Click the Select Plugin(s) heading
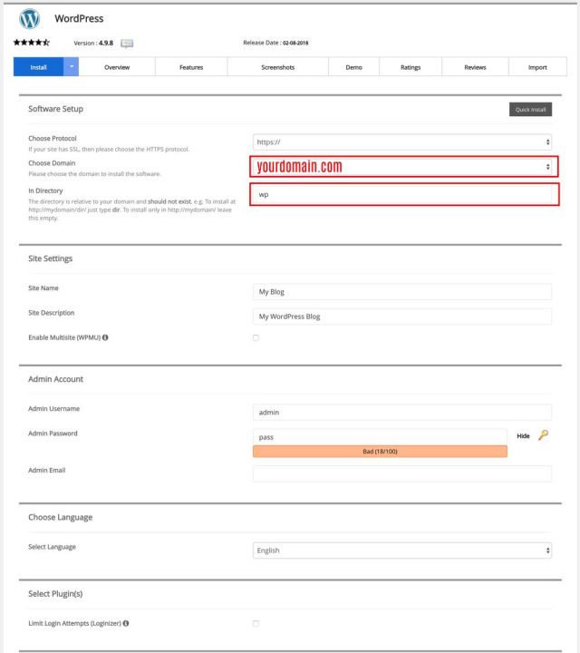Image resolution: width=580 pixels, height=653 pixels. [55, 593]
